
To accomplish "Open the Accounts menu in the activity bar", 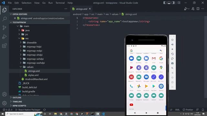I will pyautogui.click(x=4, y=94).
